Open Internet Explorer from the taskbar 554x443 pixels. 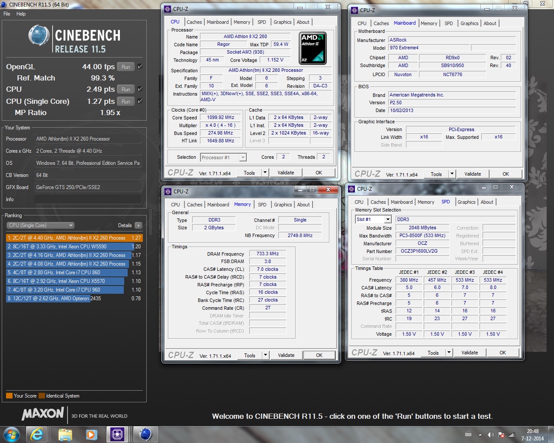[x=37, y=434]
